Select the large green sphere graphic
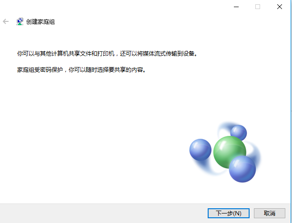Image resolution: width=292 pixels, height=223 pixels. pos(230,152)
